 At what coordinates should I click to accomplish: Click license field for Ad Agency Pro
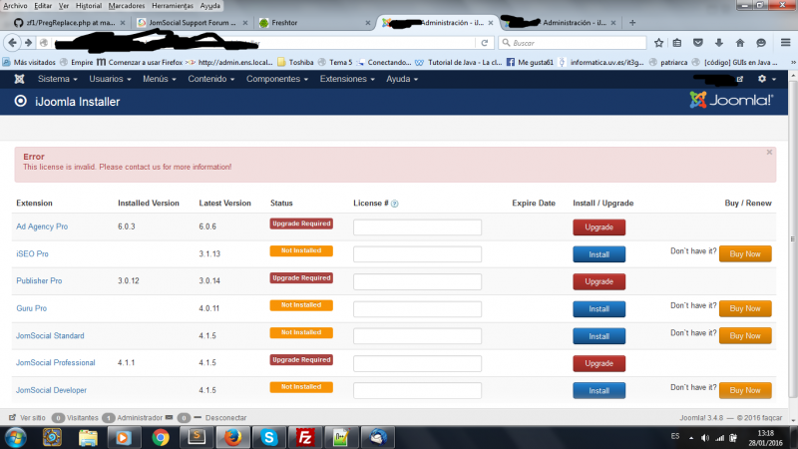(x=417, y=227)
